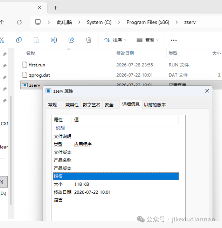This screenshot has height=228, width=222.
Task: Open the Sort (排序) dropdown
Action: (115, 40)
